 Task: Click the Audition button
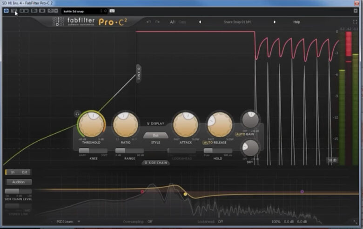18,182
